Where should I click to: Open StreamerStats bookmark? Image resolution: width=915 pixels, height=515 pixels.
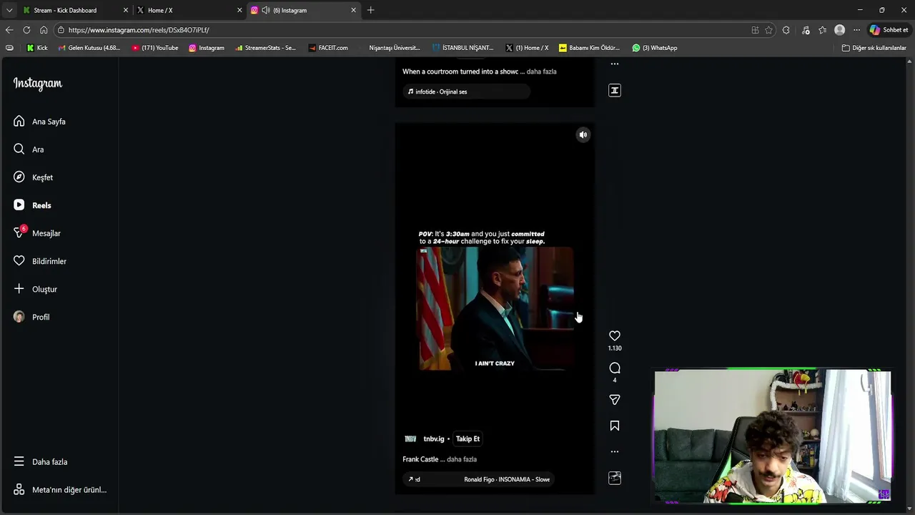pos(265,48)
